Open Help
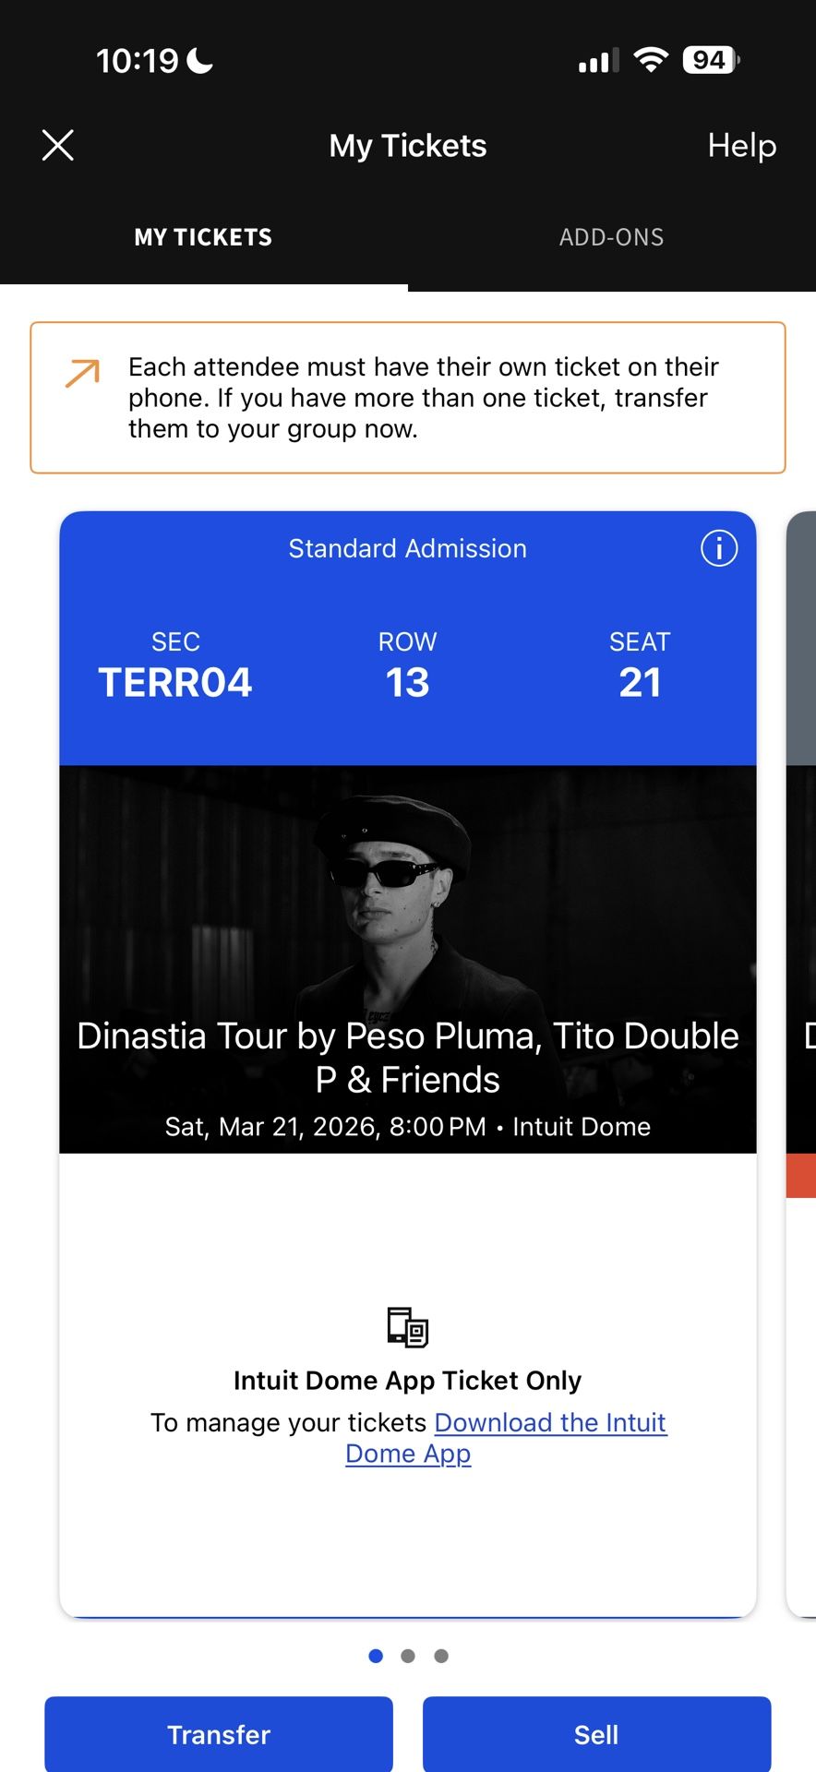The height and width of the screenshot is (1772, 816). (x=741, y=145)
